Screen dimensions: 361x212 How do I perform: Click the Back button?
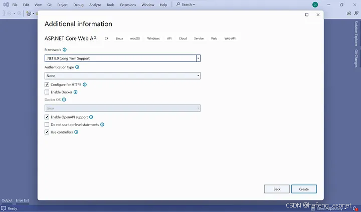[277, 189]
